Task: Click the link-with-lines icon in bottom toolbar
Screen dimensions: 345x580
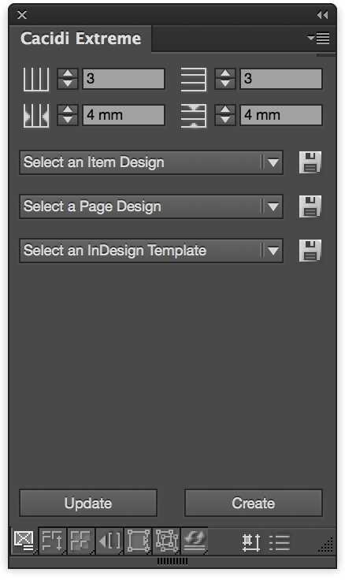Action: coord(195,541)
